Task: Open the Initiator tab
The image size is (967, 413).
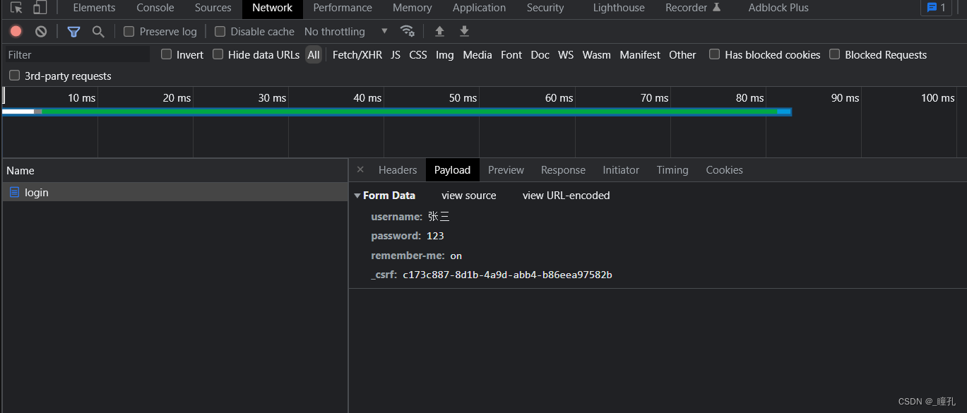Action: [x=621, y=169]
